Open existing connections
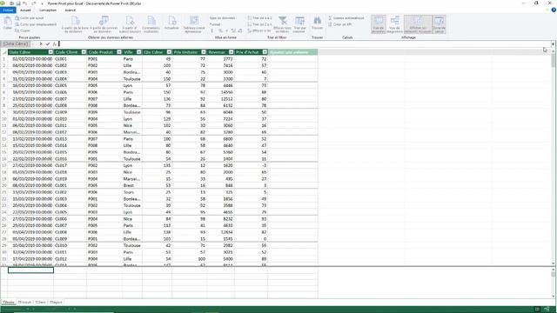The image size is (557, 313). click(x=151, y=24)
